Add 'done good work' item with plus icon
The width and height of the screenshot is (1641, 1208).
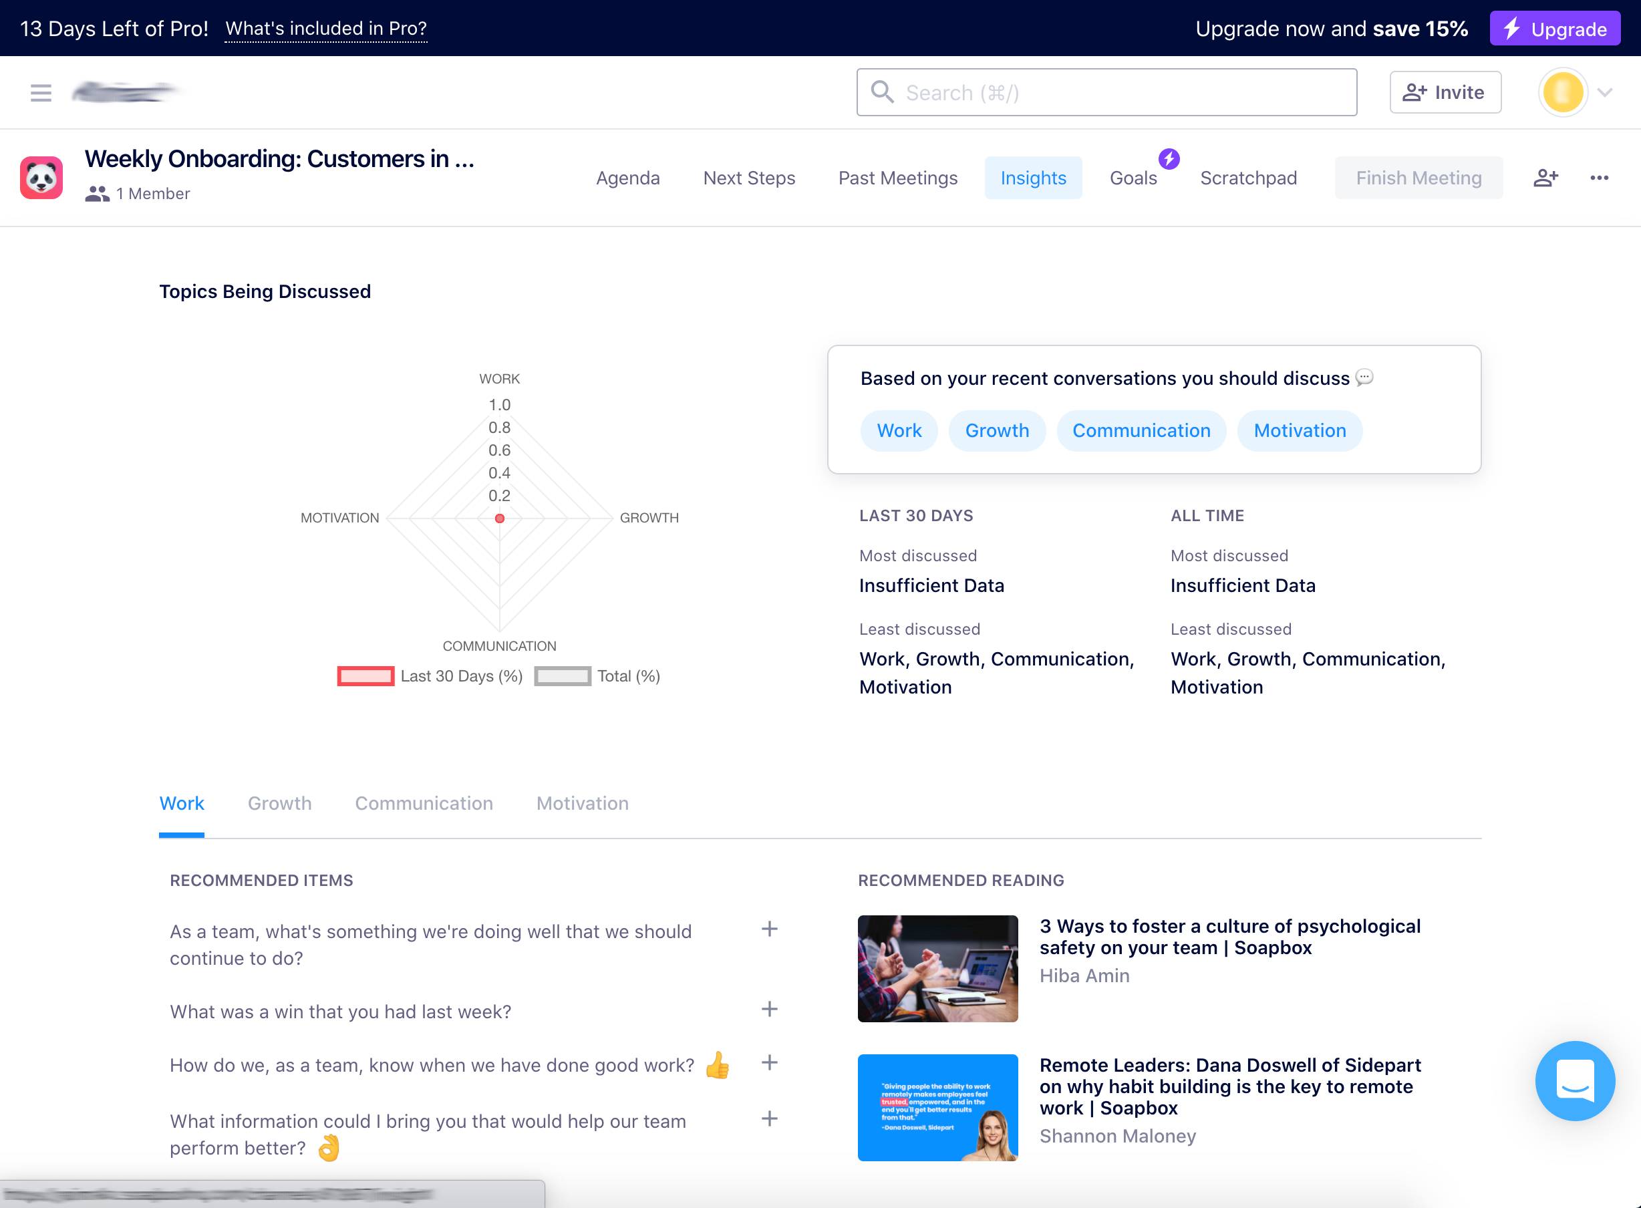click(x=769, y=1062)
